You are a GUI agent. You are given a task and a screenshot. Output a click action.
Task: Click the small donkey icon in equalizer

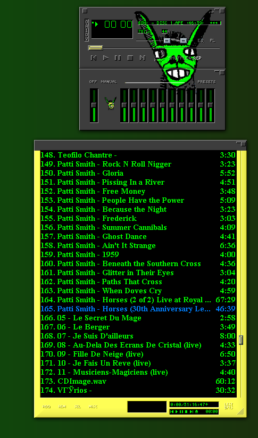pos(111,103)
